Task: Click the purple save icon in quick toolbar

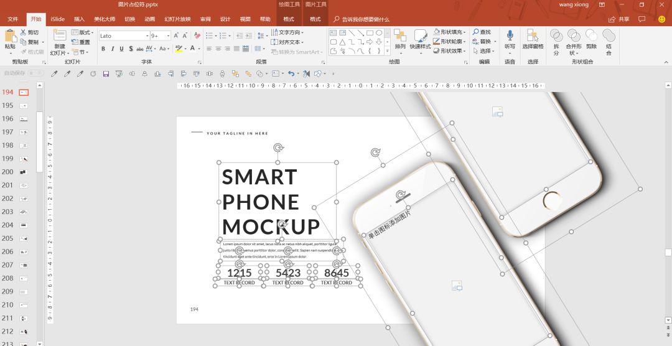Action: click(106, 74)
